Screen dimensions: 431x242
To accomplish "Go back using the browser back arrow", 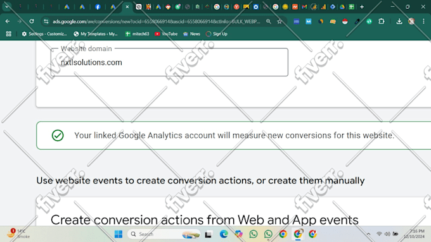I will tap(8, 21).
